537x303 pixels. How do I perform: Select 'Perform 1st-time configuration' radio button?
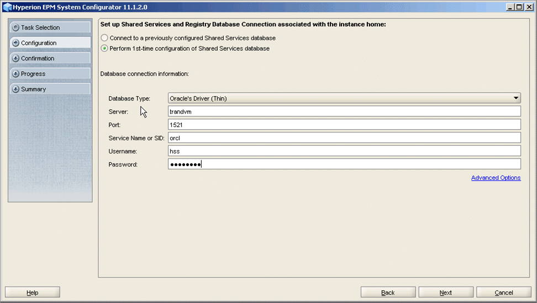(104, 48)
